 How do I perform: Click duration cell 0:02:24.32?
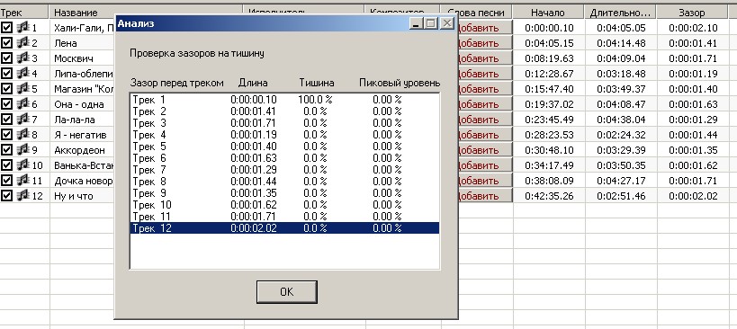click(x=621, y=135)
